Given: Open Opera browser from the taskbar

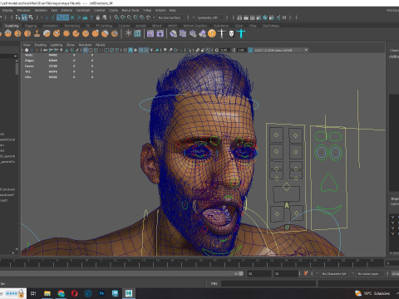Looking at the screenshot, I should pyautogui.click(x=74, y=293).
